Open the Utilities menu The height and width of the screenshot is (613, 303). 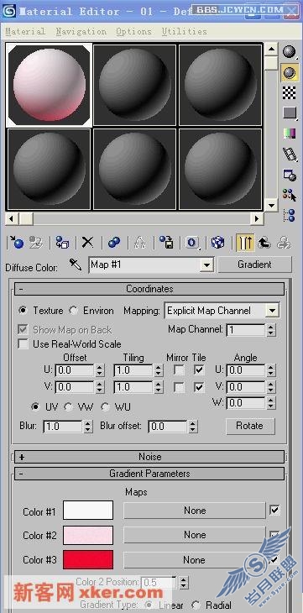[184, 31]
